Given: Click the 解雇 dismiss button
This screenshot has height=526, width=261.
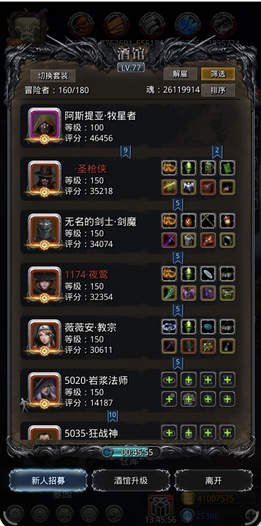Looking at the screenshot, I should (x=180, y=74).
